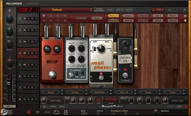This screenshot has width=191, height=116.
Task: Open FX for track 2
Action: point(25,30)
